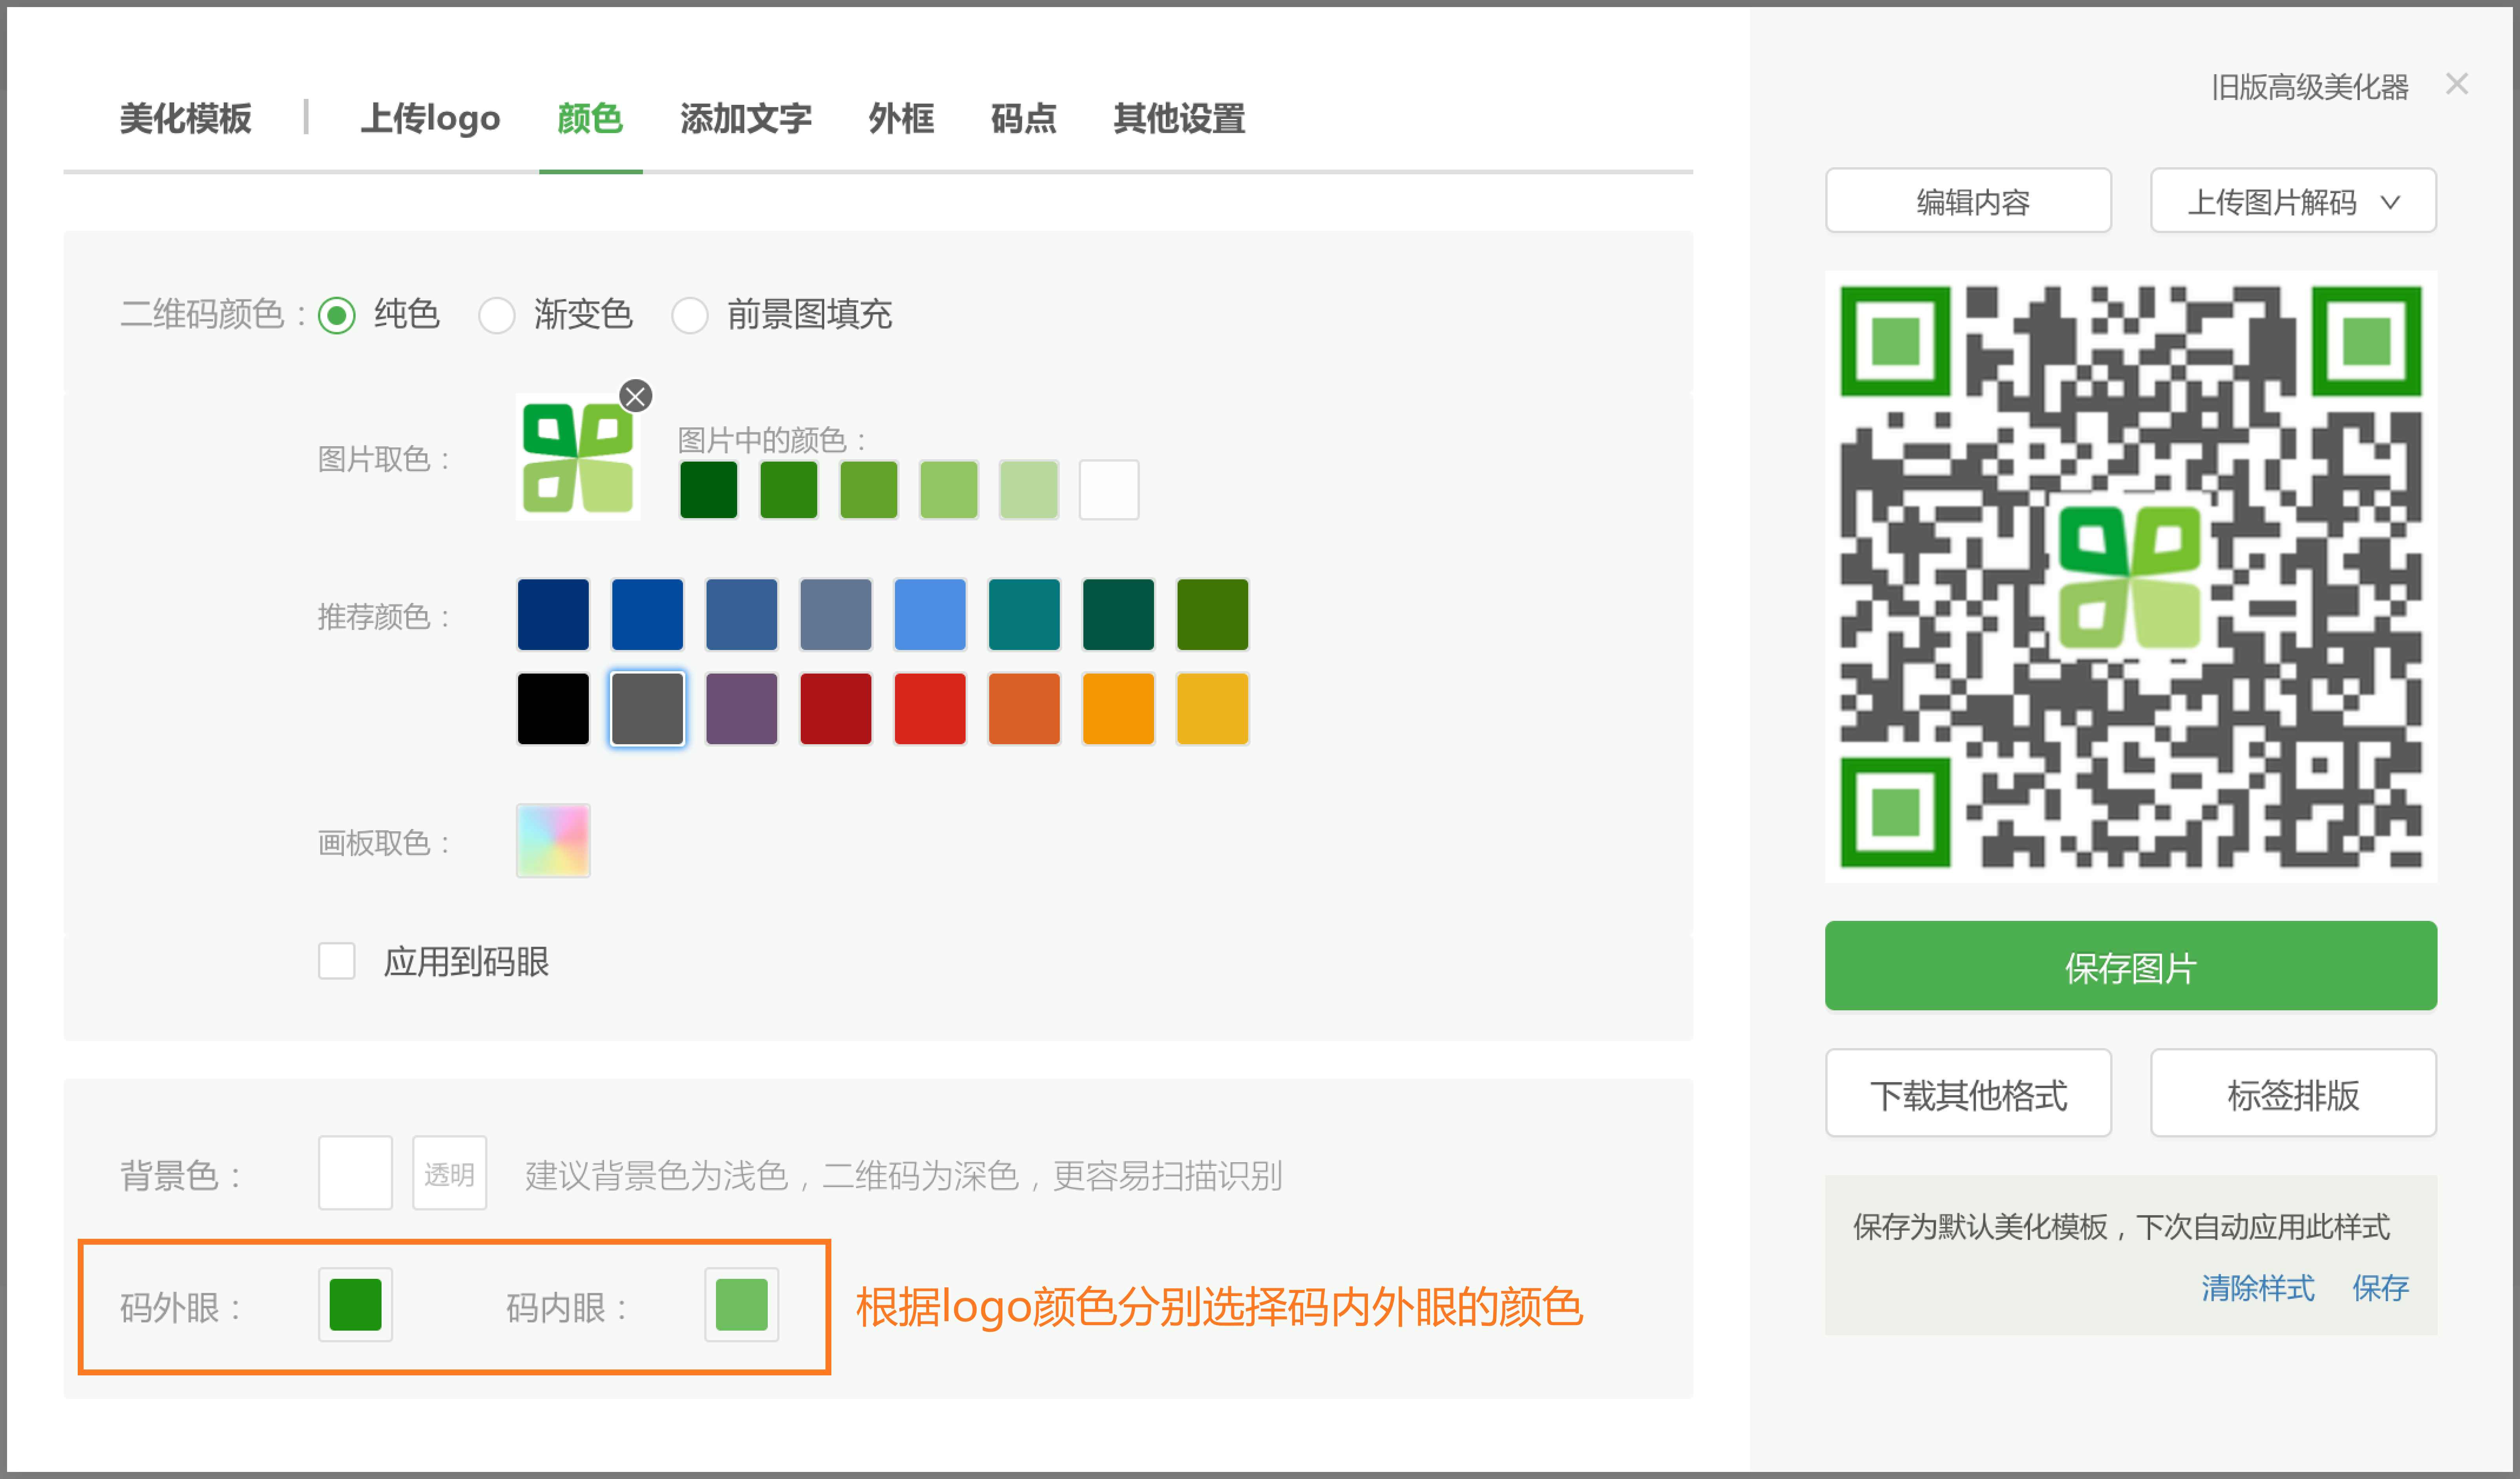The width and height of the screenshot is (2520, 1479).
Task: Open the 画板取色 palette picker
Action: pos(553,841)
